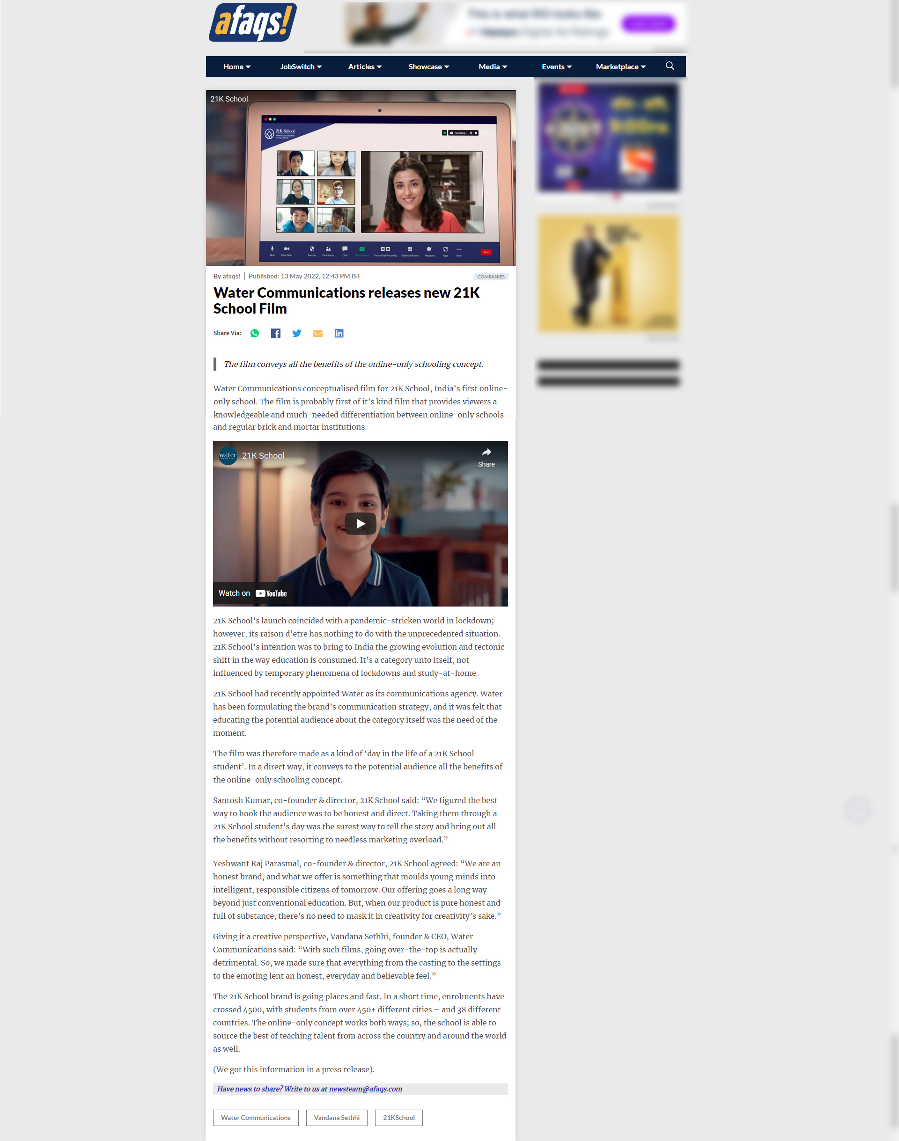Open the Water Communications tag

(x=256, y=1117)
